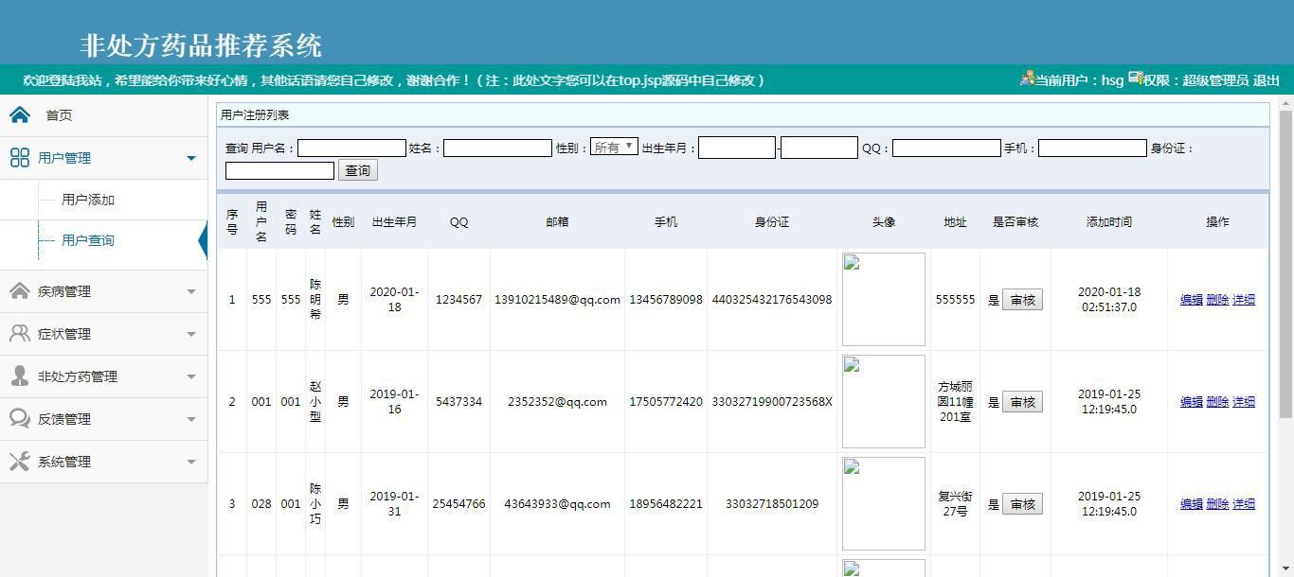Focus the 手机 search field
This screenshot has width=1294, height=577.
click(1092, 149)
